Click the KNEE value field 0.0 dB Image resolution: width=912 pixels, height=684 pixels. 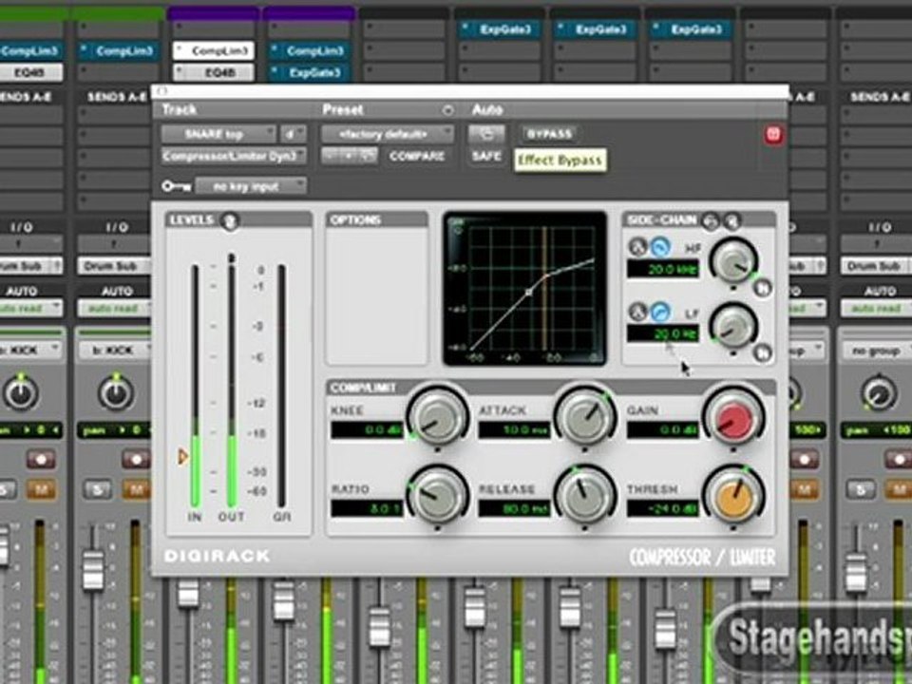[x=367, y=429]
